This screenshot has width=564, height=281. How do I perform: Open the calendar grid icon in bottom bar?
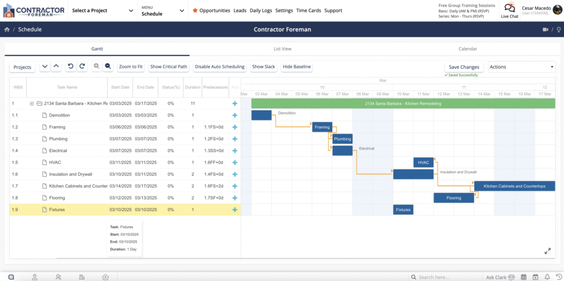click(524, 277)
